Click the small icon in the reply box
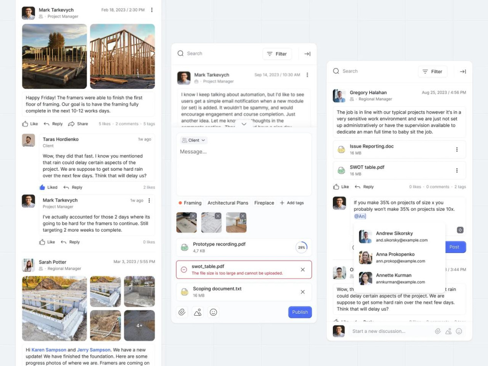Image resolution: width=488 pixels, height=366 pixels. (x=460, y=230)
